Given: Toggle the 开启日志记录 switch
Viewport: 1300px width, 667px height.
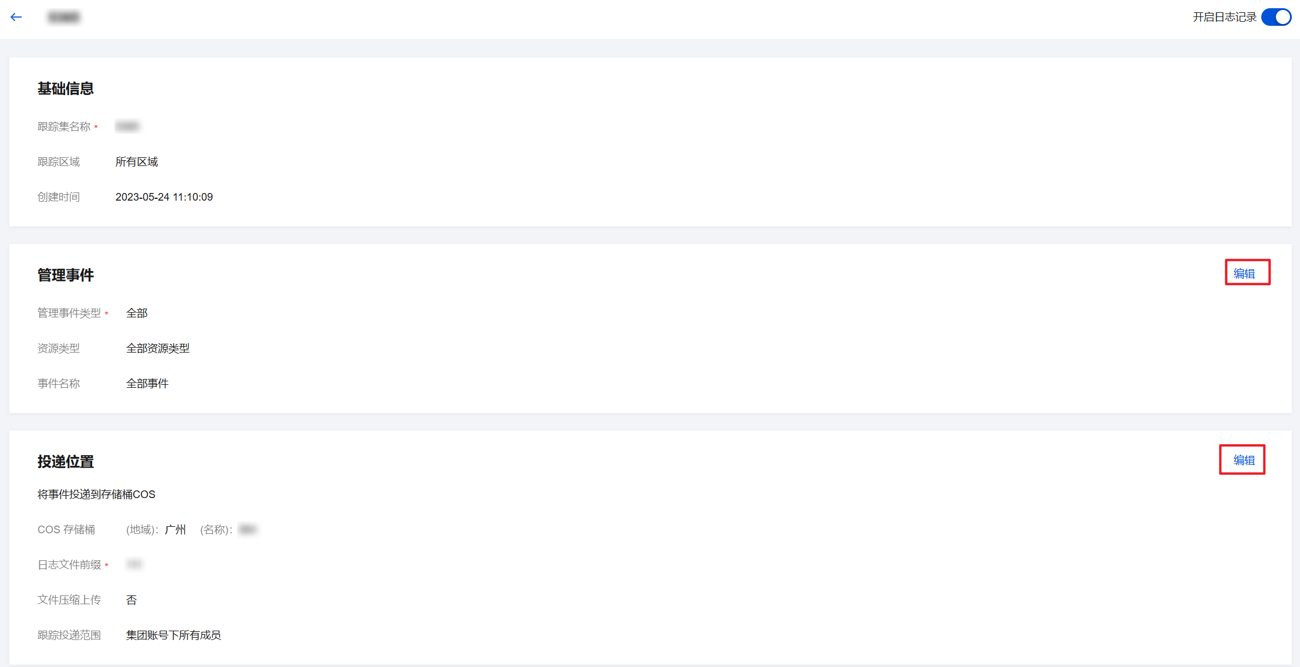Looking at the screenshot, I should pyautogui.click(x=1276, y=17).
